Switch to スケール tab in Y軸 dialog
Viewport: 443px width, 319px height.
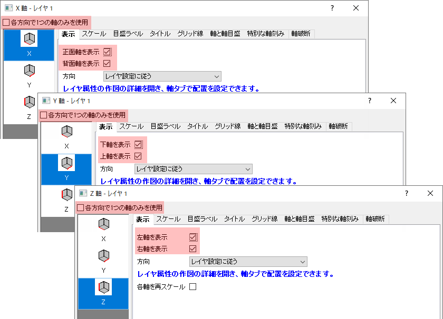pyautogui.click(x=131, y=126)
